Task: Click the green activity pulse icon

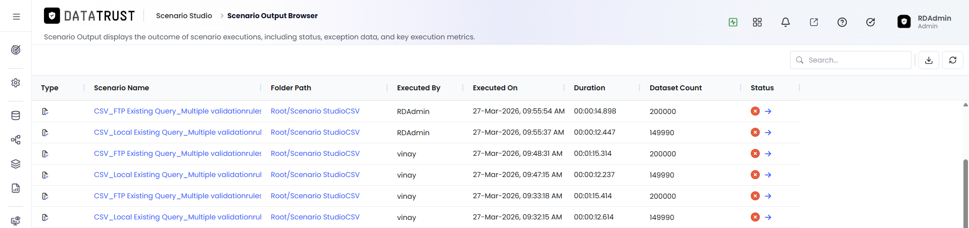Action: tap(733, 22)
